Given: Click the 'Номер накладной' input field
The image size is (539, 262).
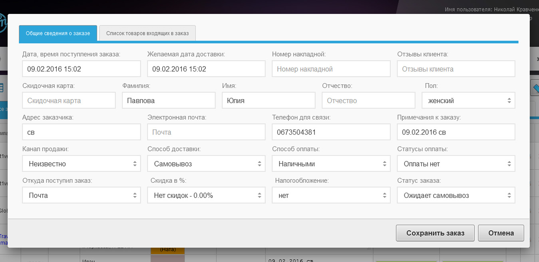Looking at the screenshot, I should click(x=331, y=69).
